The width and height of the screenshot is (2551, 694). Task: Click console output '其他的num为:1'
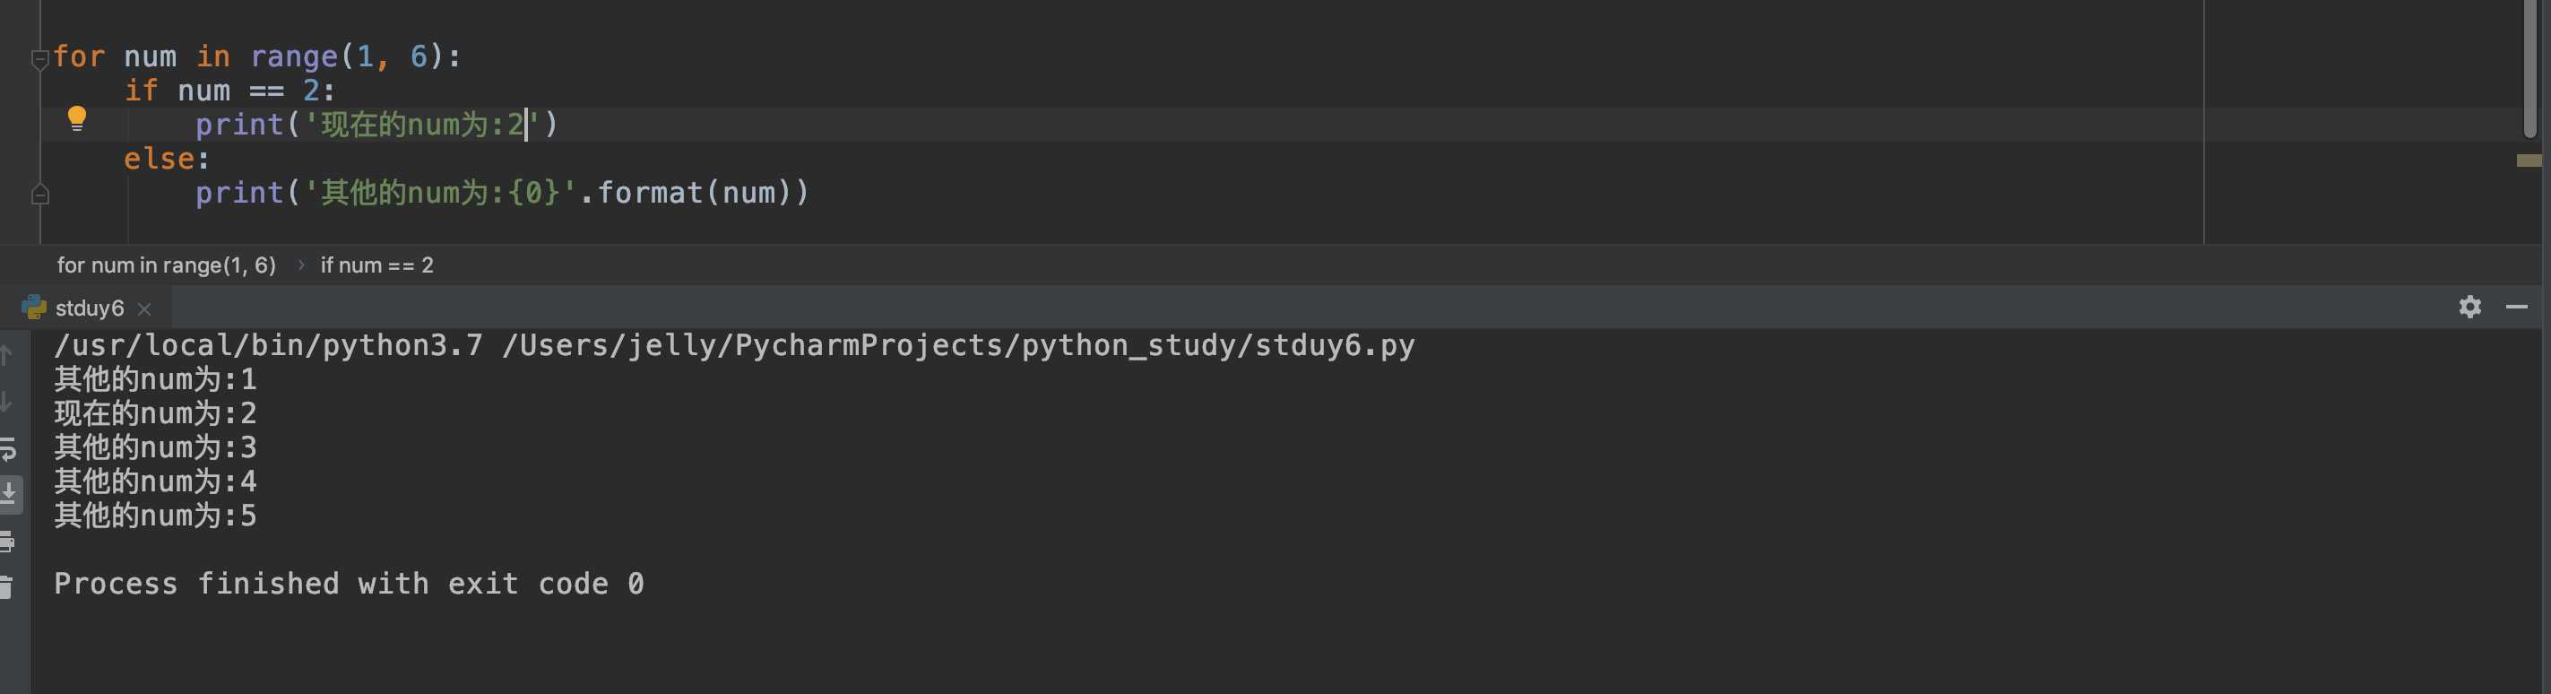coord(155,379)
